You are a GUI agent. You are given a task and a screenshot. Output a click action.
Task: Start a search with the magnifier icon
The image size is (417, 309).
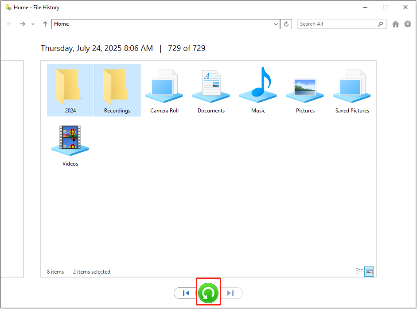click(380, 24)
